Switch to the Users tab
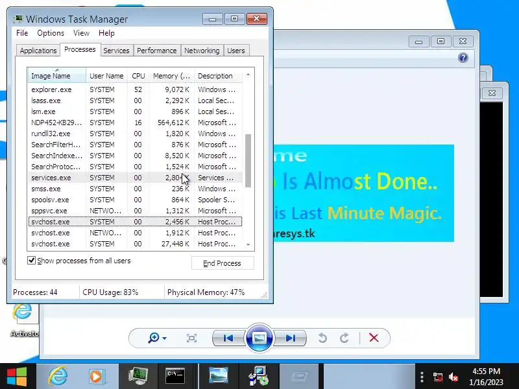Image resolution: width=519 pixels, height=389 pixels. (236, 51)
